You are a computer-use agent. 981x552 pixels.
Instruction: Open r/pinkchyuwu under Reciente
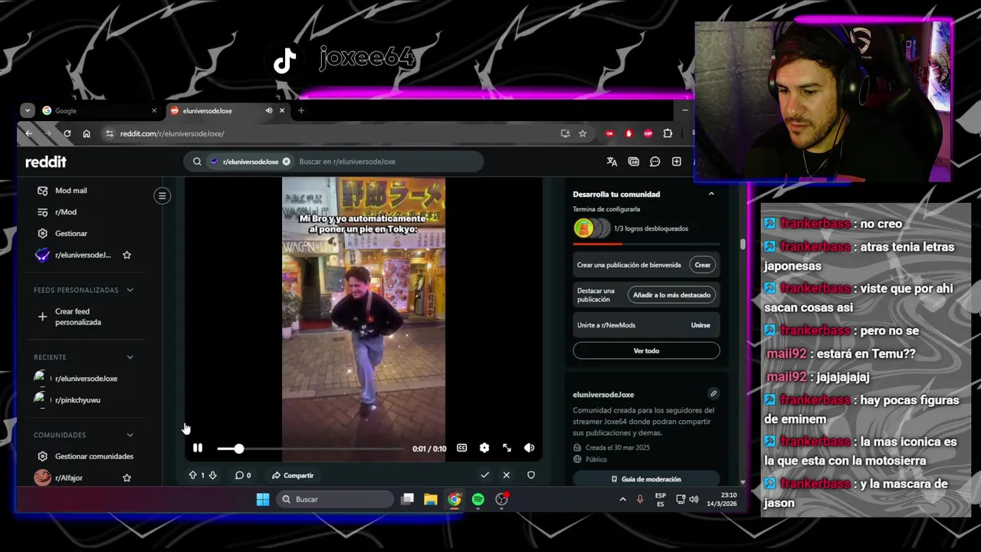pos(77,399)
